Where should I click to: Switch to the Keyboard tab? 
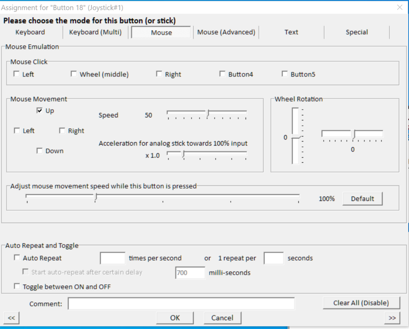point(30,32)
